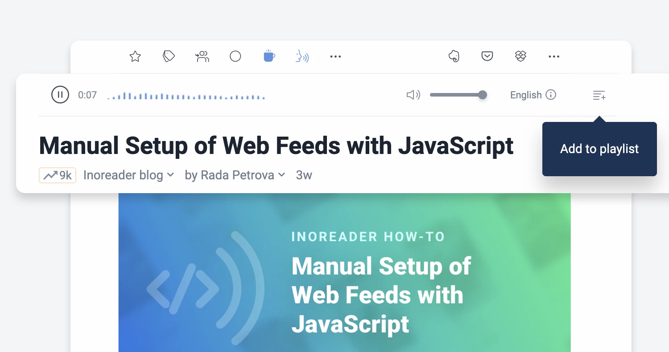The height and width of the screenshot is (352, 669).
Task: Open right toolbar ellipsis menu
Action: (553, 56)
